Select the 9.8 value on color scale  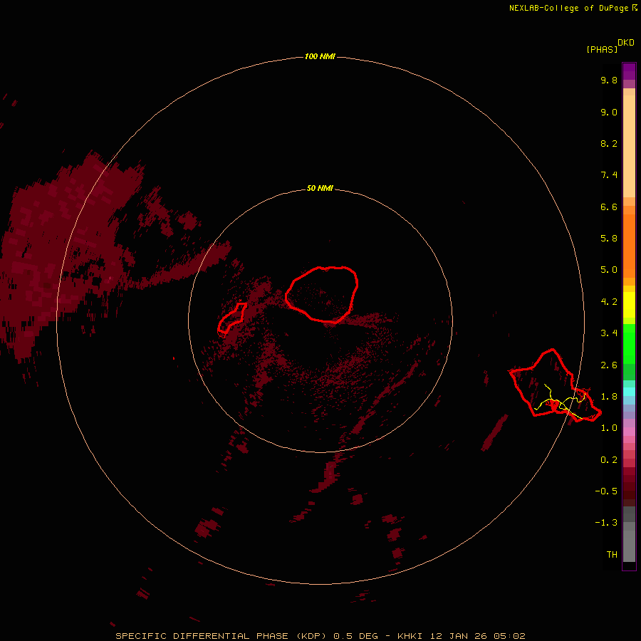[609, 80]
